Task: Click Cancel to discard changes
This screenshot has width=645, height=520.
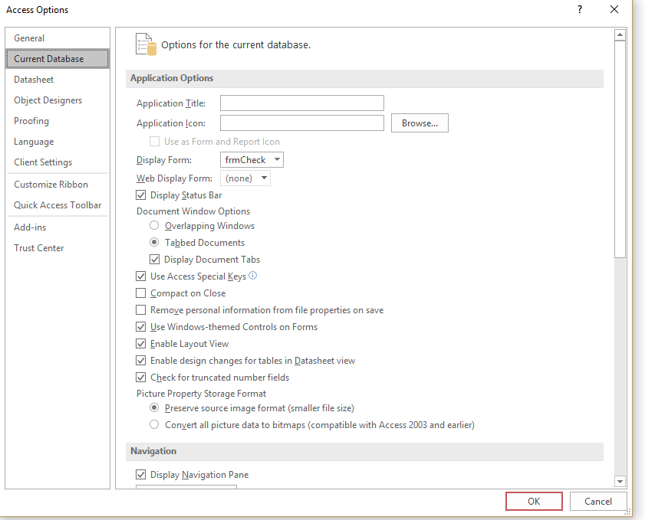Action: 598,501
